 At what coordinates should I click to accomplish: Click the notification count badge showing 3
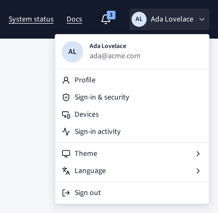[x=111, y=15]
